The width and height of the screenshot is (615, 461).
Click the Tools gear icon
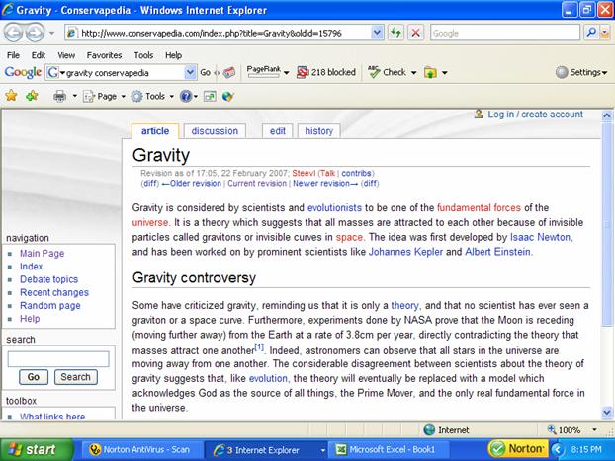[136, 96]
